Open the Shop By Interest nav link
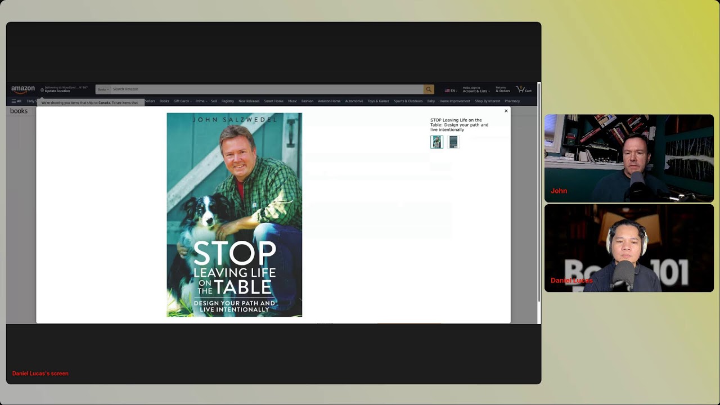The height and width of the screenshot is (405, 720). coord(487,101)
